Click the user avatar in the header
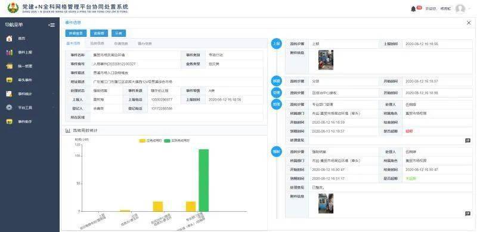The width and height of the screenshot is (477, 232). pos(460,8)
